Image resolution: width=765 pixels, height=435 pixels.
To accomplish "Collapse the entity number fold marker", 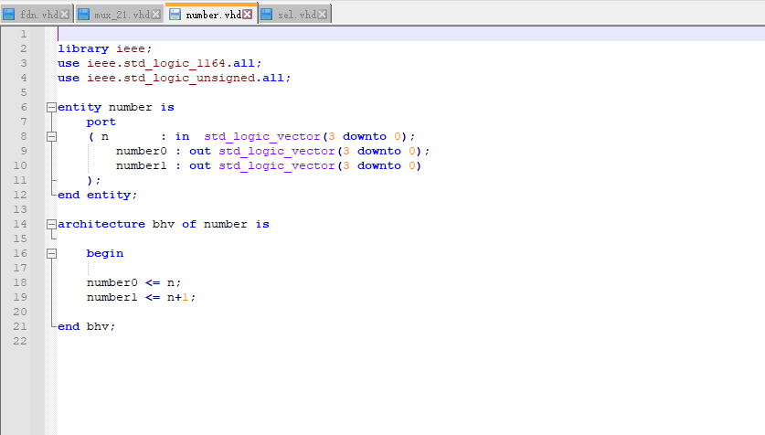I will pyautogui.click(x=51, y=107).
